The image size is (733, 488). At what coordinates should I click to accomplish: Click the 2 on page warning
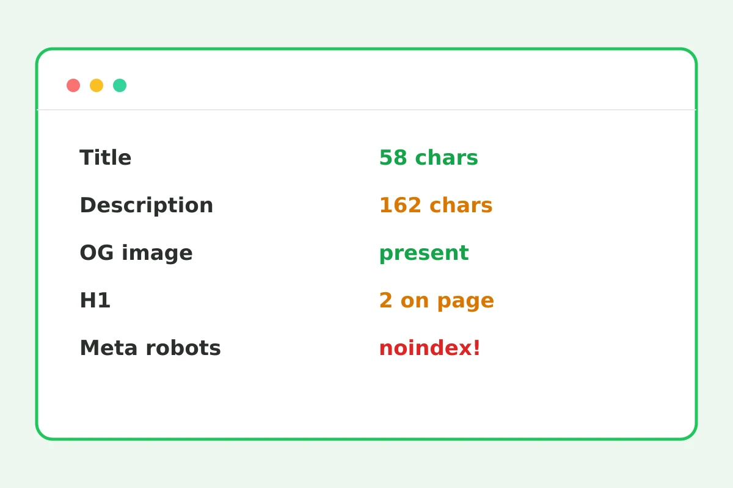point(436,301)
